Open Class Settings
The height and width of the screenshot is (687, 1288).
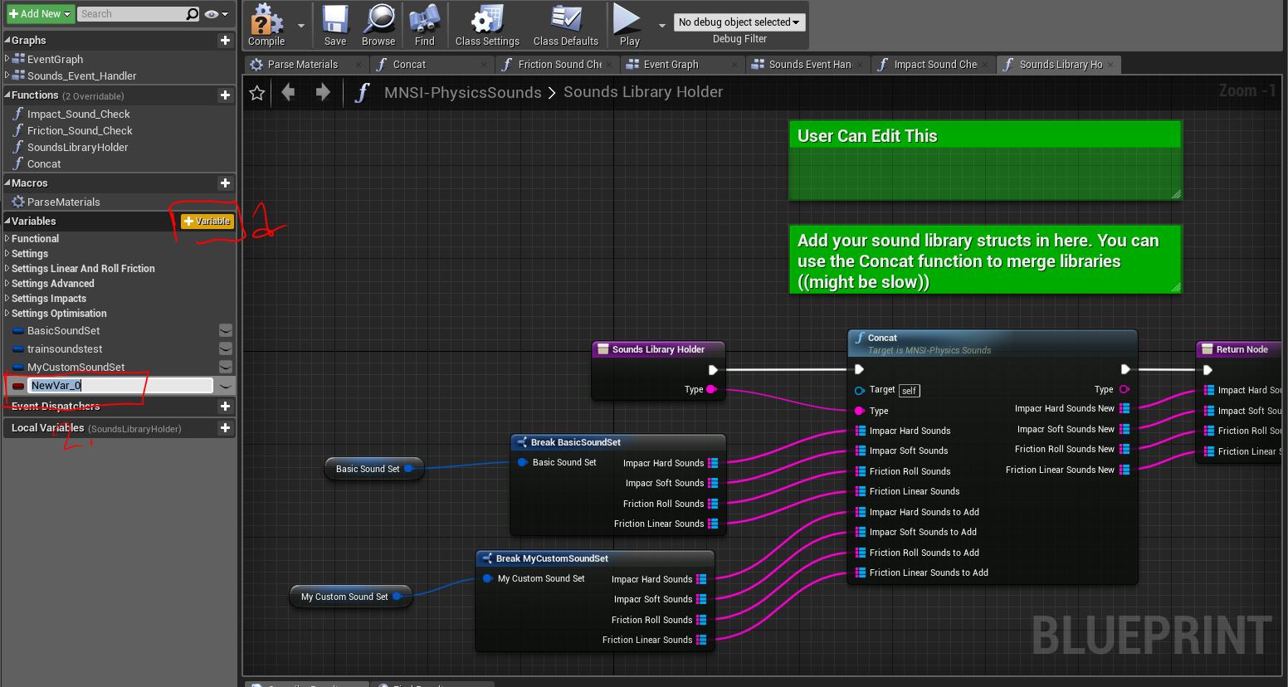click(487, 24)
